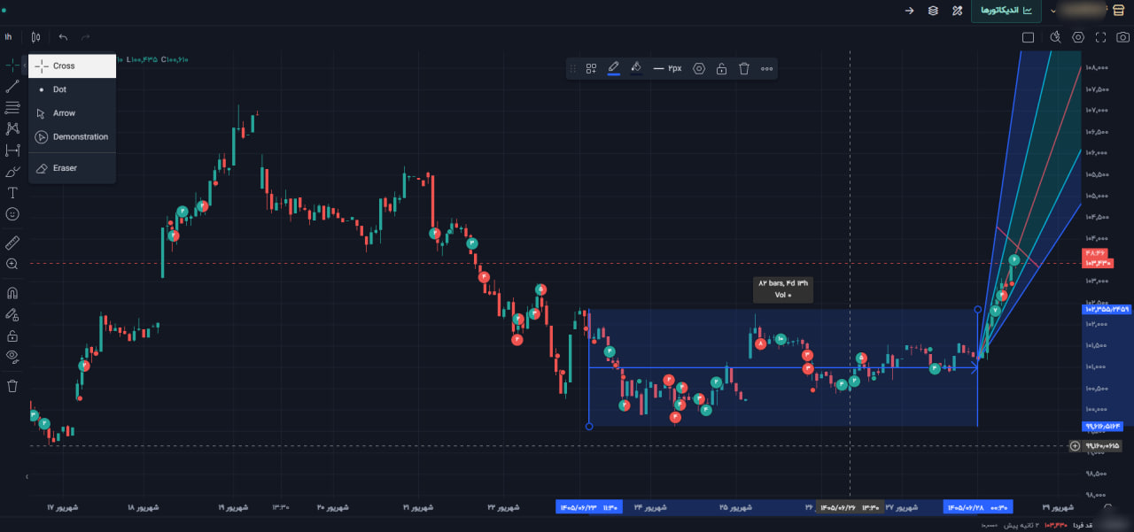Open chart settings hexagon in top bar

coord(1078,37)
